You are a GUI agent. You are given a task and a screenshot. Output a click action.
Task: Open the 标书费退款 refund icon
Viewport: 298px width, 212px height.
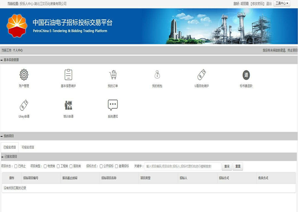tap(246, 75)
